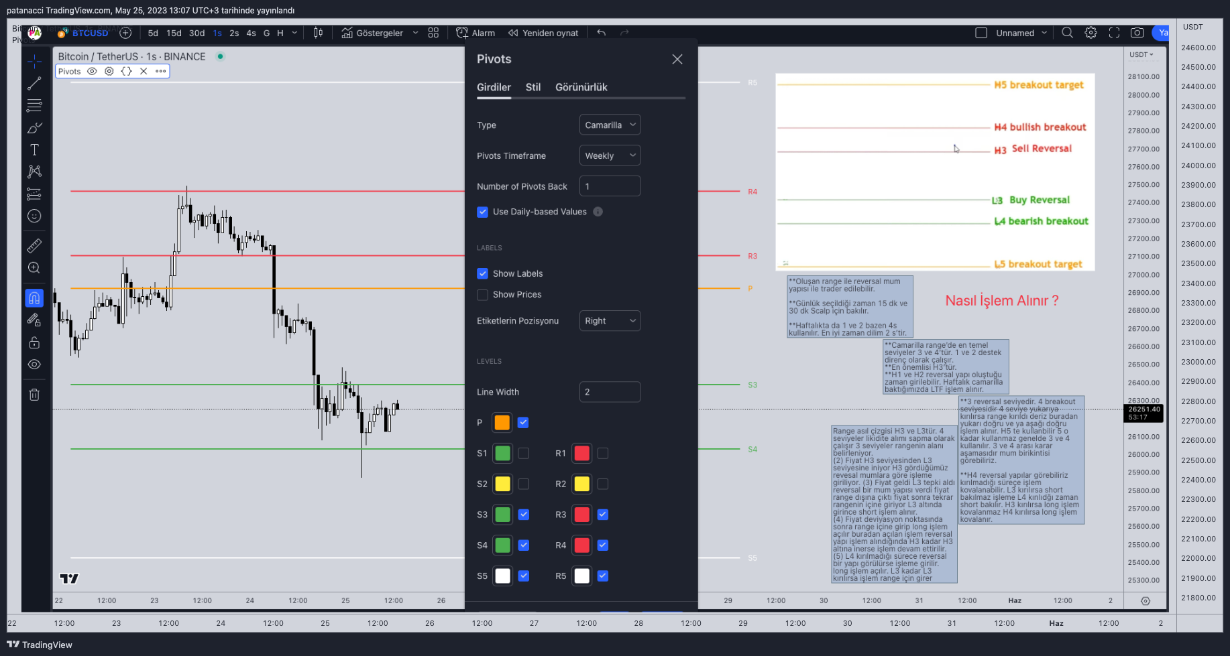Remove the Pivots indicator from chart
The image size is (1230, 656).
144,71
